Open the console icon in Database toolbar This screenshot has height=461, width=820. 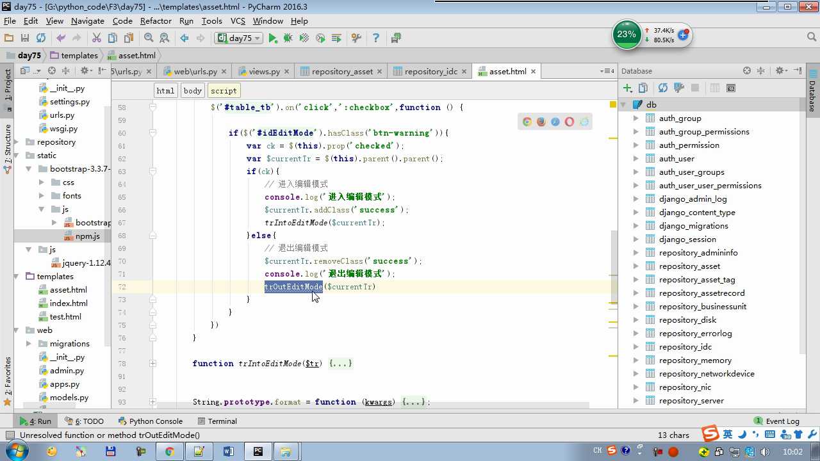[731, 88]
